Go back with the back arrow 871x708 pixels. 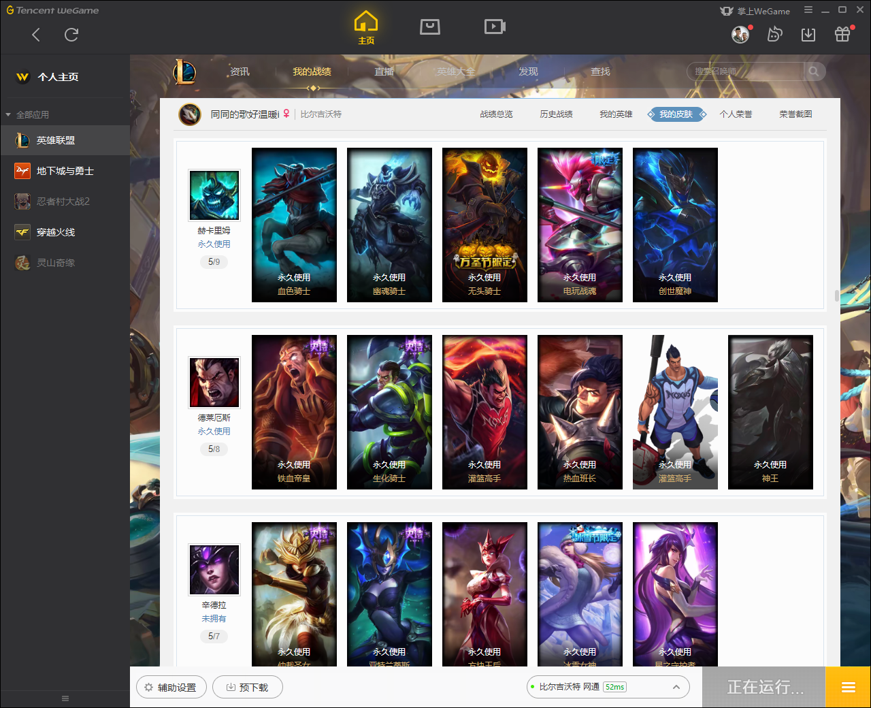(36, 35)
